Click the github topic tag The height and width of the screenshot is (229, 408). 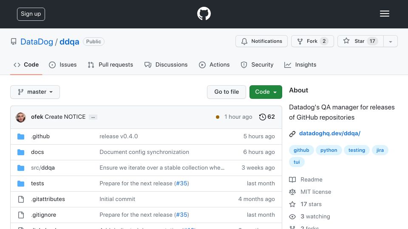[301, 150]
